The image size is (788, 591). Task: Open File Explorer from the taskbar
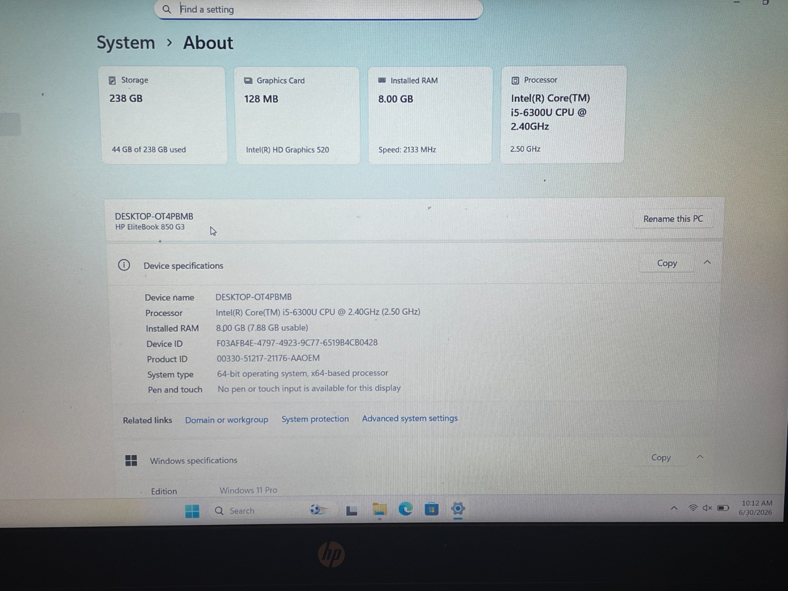[x=379, y=510]
